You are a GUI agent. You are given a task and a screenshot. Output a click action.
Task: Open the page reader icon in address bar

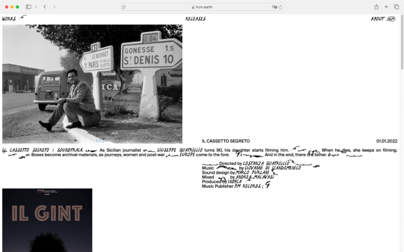tap(124, 7)
